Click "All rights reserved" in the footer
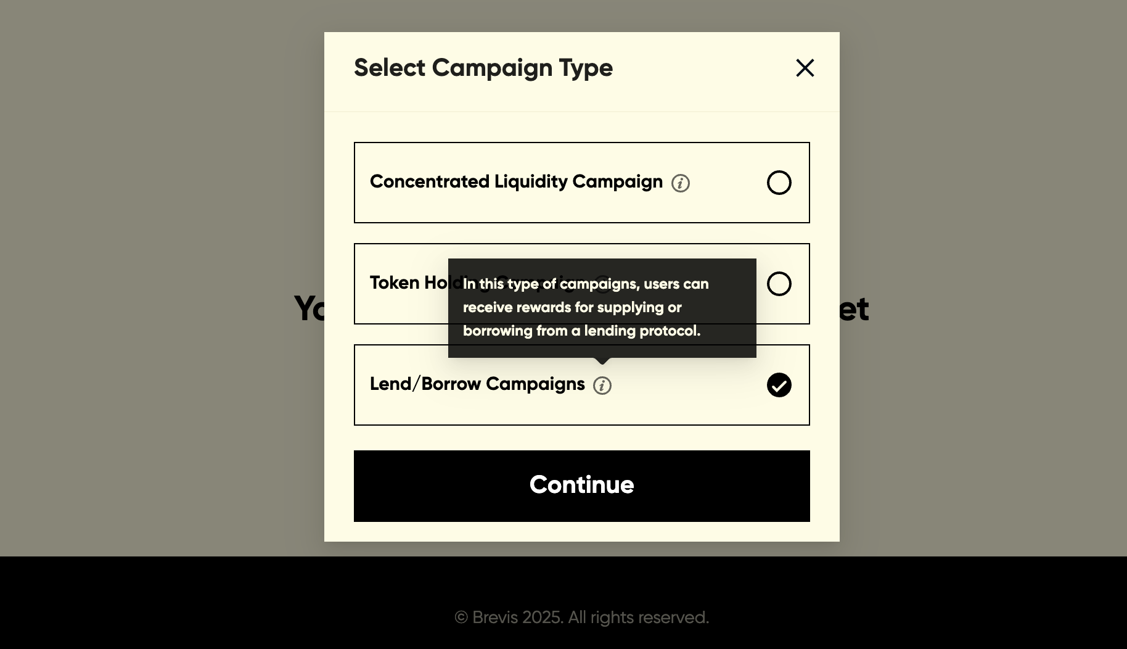Screen dimensions: 1127x649 pyautogui.click(x=638, y=618)
